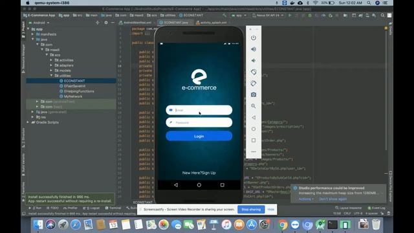Expand res folder in tree
The image size is (414, 233).
coord(33,117)
